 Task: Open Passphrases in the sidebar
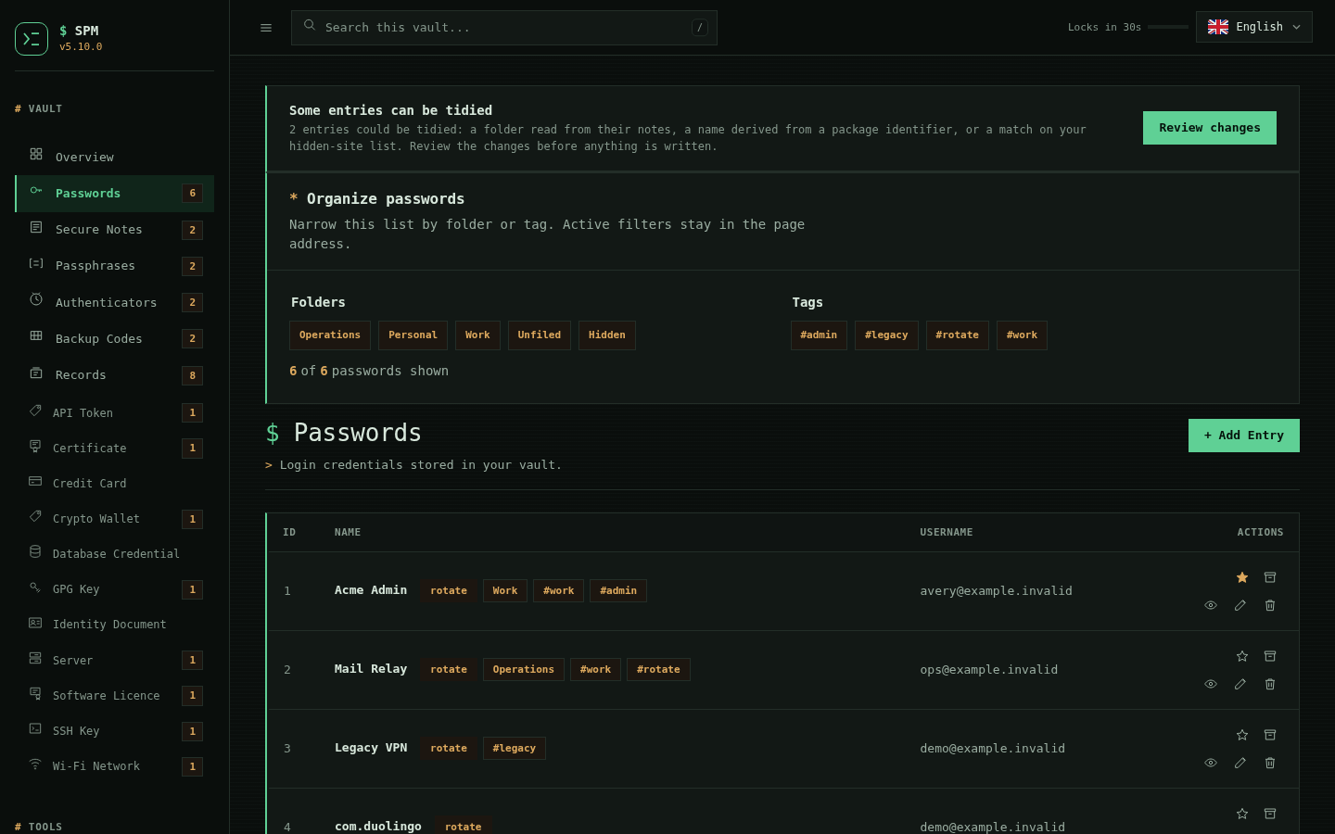point(115,266)
